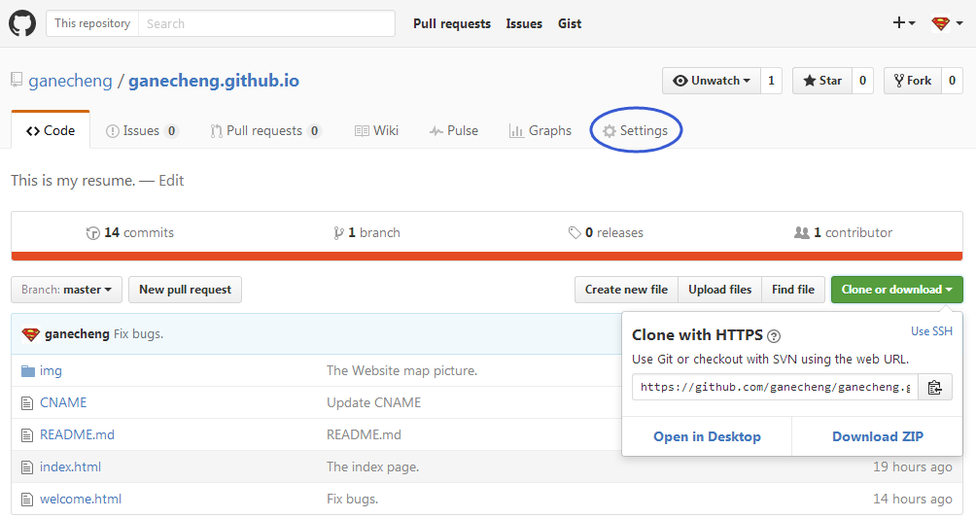Open the Pull requests repository tab
976x518 pixels.
pos(265,131)
